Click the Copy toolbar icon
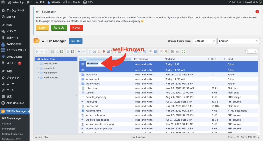This screenshot has height=141, width=263. click(x=90, y=51)
